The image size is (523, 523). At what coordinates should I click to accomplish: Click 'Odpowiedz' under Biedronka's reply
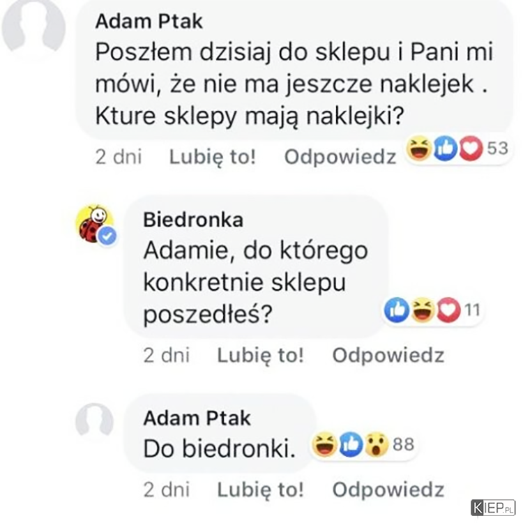point(388,355)
